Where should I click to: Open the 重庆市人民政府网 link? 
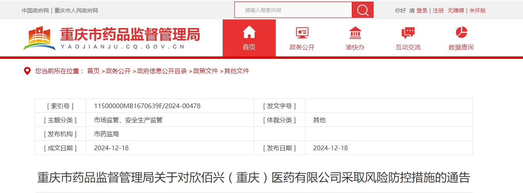pyautogui.click(x=76, y=11)
